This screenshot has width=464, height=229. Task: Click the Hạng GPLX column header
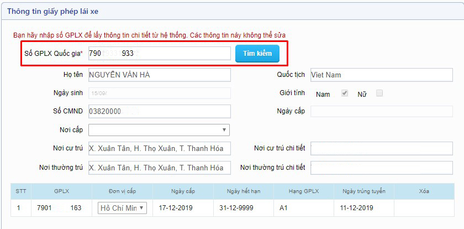point(303,191)
